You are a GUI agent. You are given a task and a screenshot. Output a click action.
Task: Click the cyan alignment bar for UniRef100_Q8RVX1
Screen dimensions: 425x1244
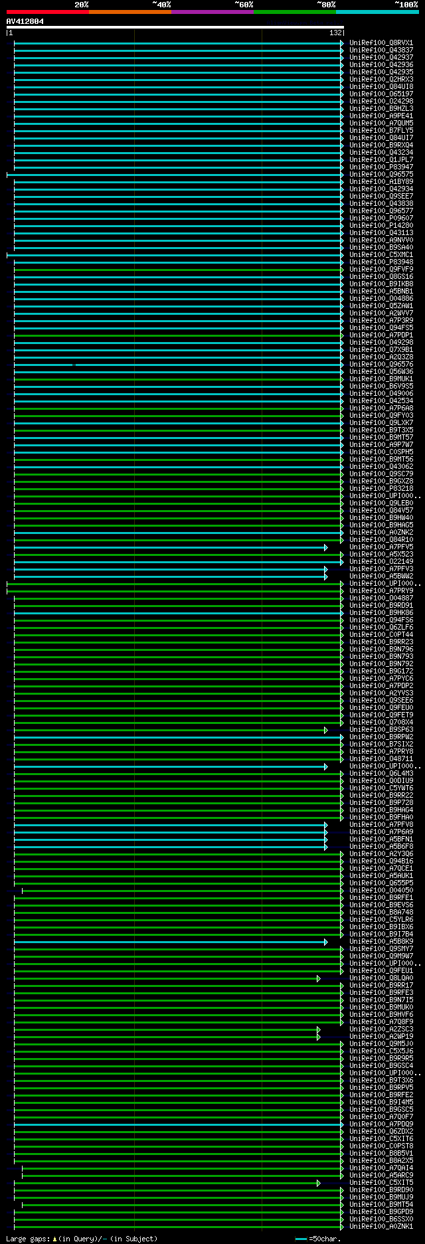[x=177, y=43]
